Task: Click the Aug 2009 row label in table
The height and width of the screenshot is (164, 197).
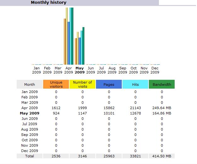Action: tap(30, 129)
